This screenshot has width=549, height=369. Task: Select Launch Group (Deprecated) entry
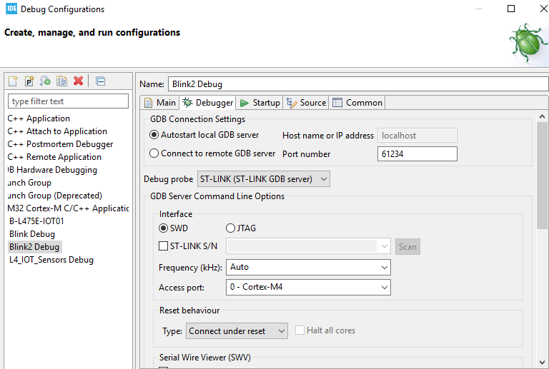[55, 196]
